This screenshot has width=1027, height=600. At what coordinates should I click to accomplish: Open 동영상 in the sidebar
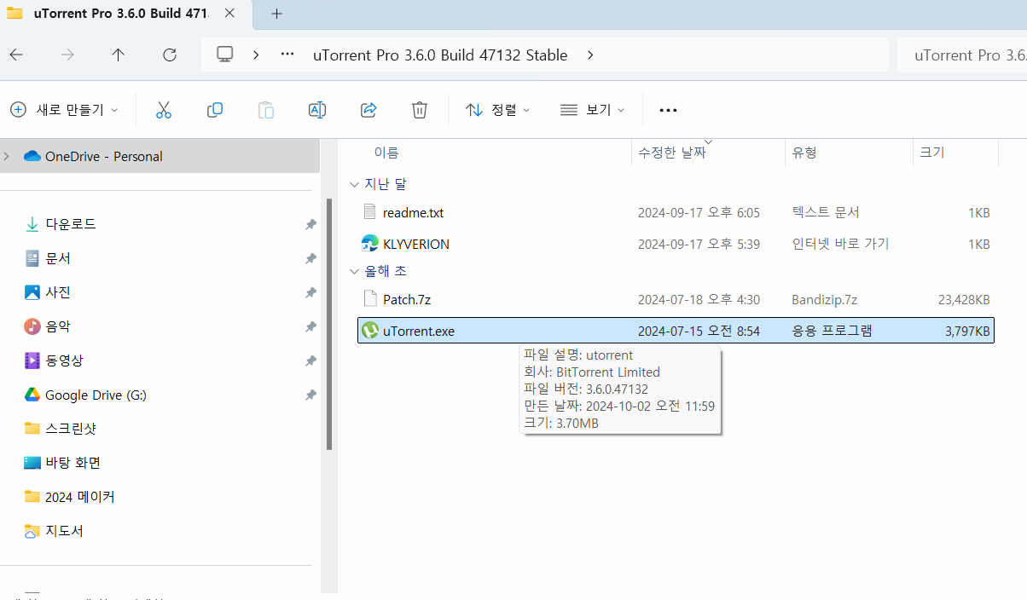(x=65, y=361)
